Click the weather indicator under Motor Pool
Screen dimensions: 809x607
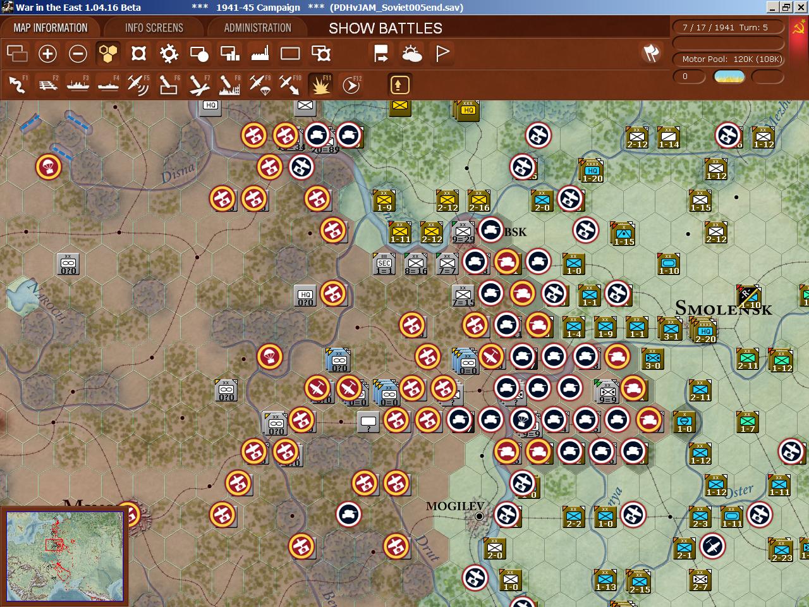click(729, 77)
